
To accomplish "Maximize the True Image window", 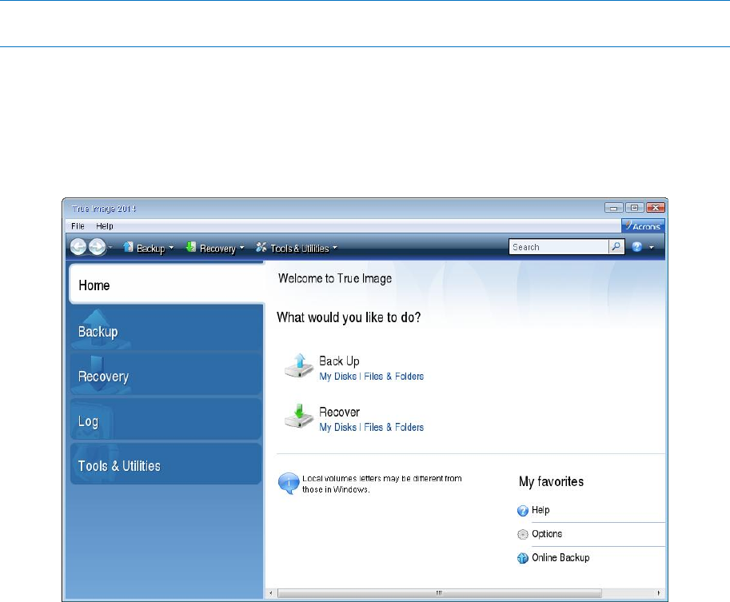I will tap(634, 208).
